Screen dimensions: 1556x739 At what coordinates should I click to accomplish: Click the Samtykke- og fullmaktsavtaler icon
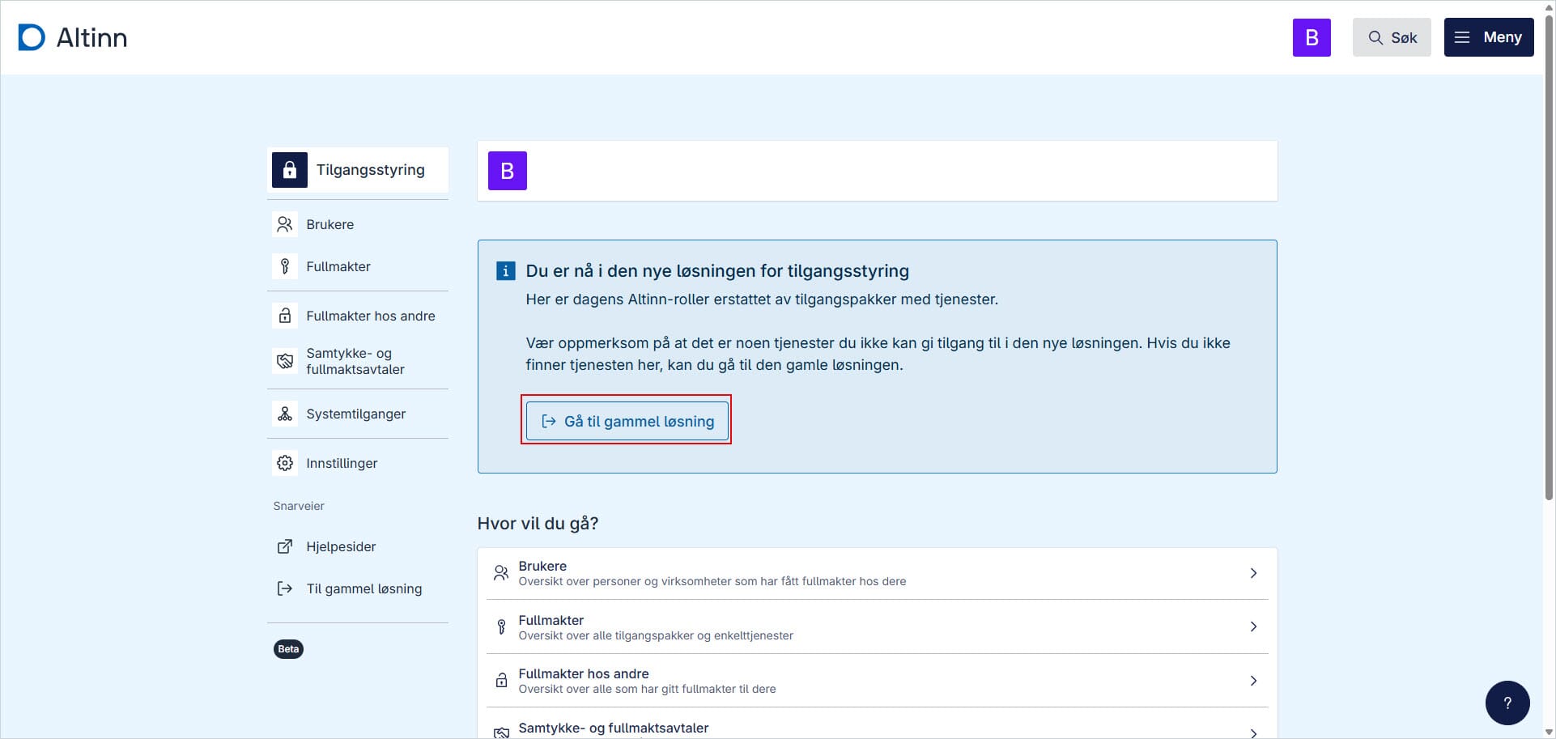[x=284, y=361]
